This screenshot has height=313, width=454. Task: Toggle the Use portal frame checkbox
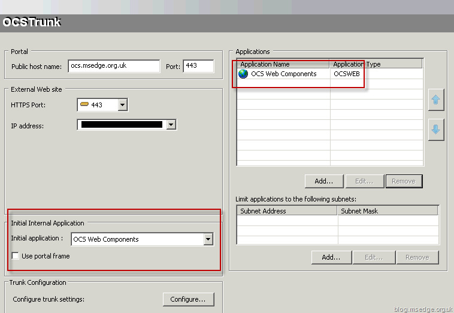click(15, 256)
